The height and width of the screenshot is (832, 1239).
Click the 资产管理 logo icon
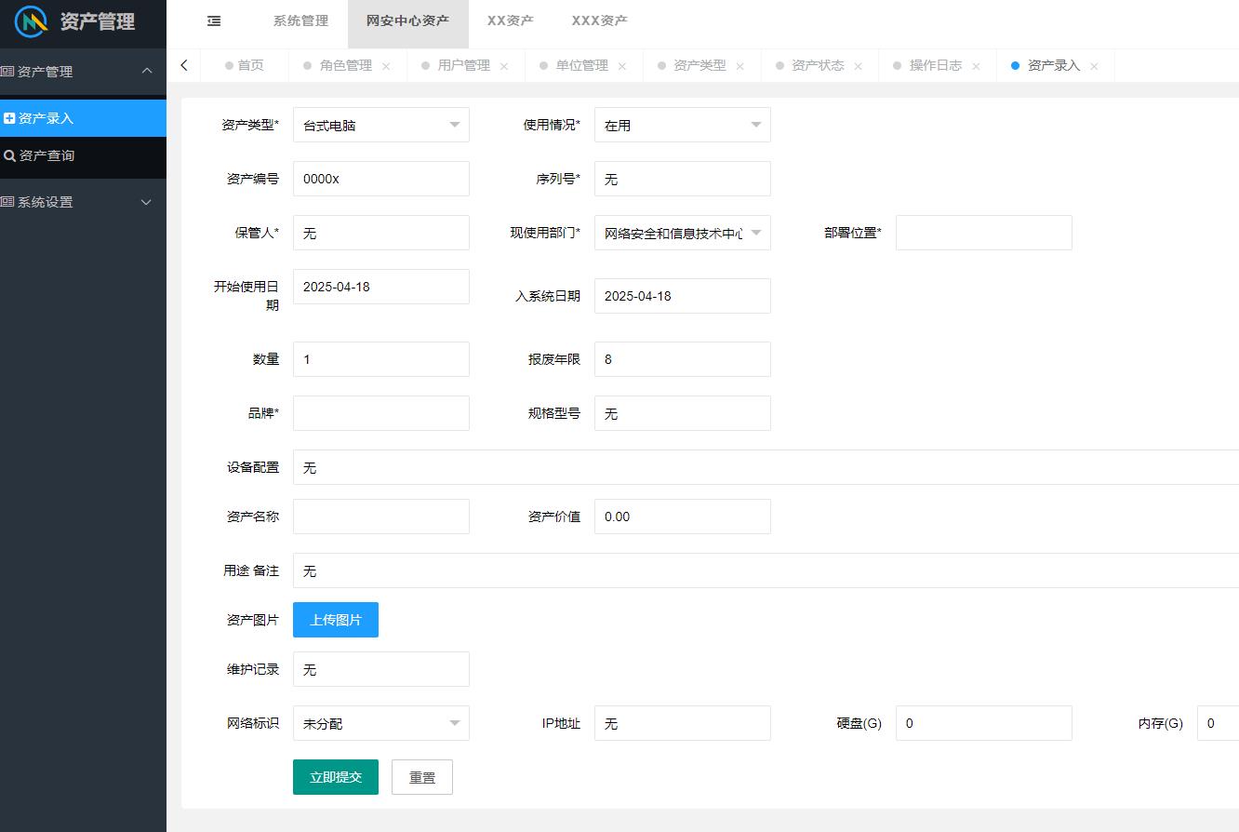(x=32, y=21)
